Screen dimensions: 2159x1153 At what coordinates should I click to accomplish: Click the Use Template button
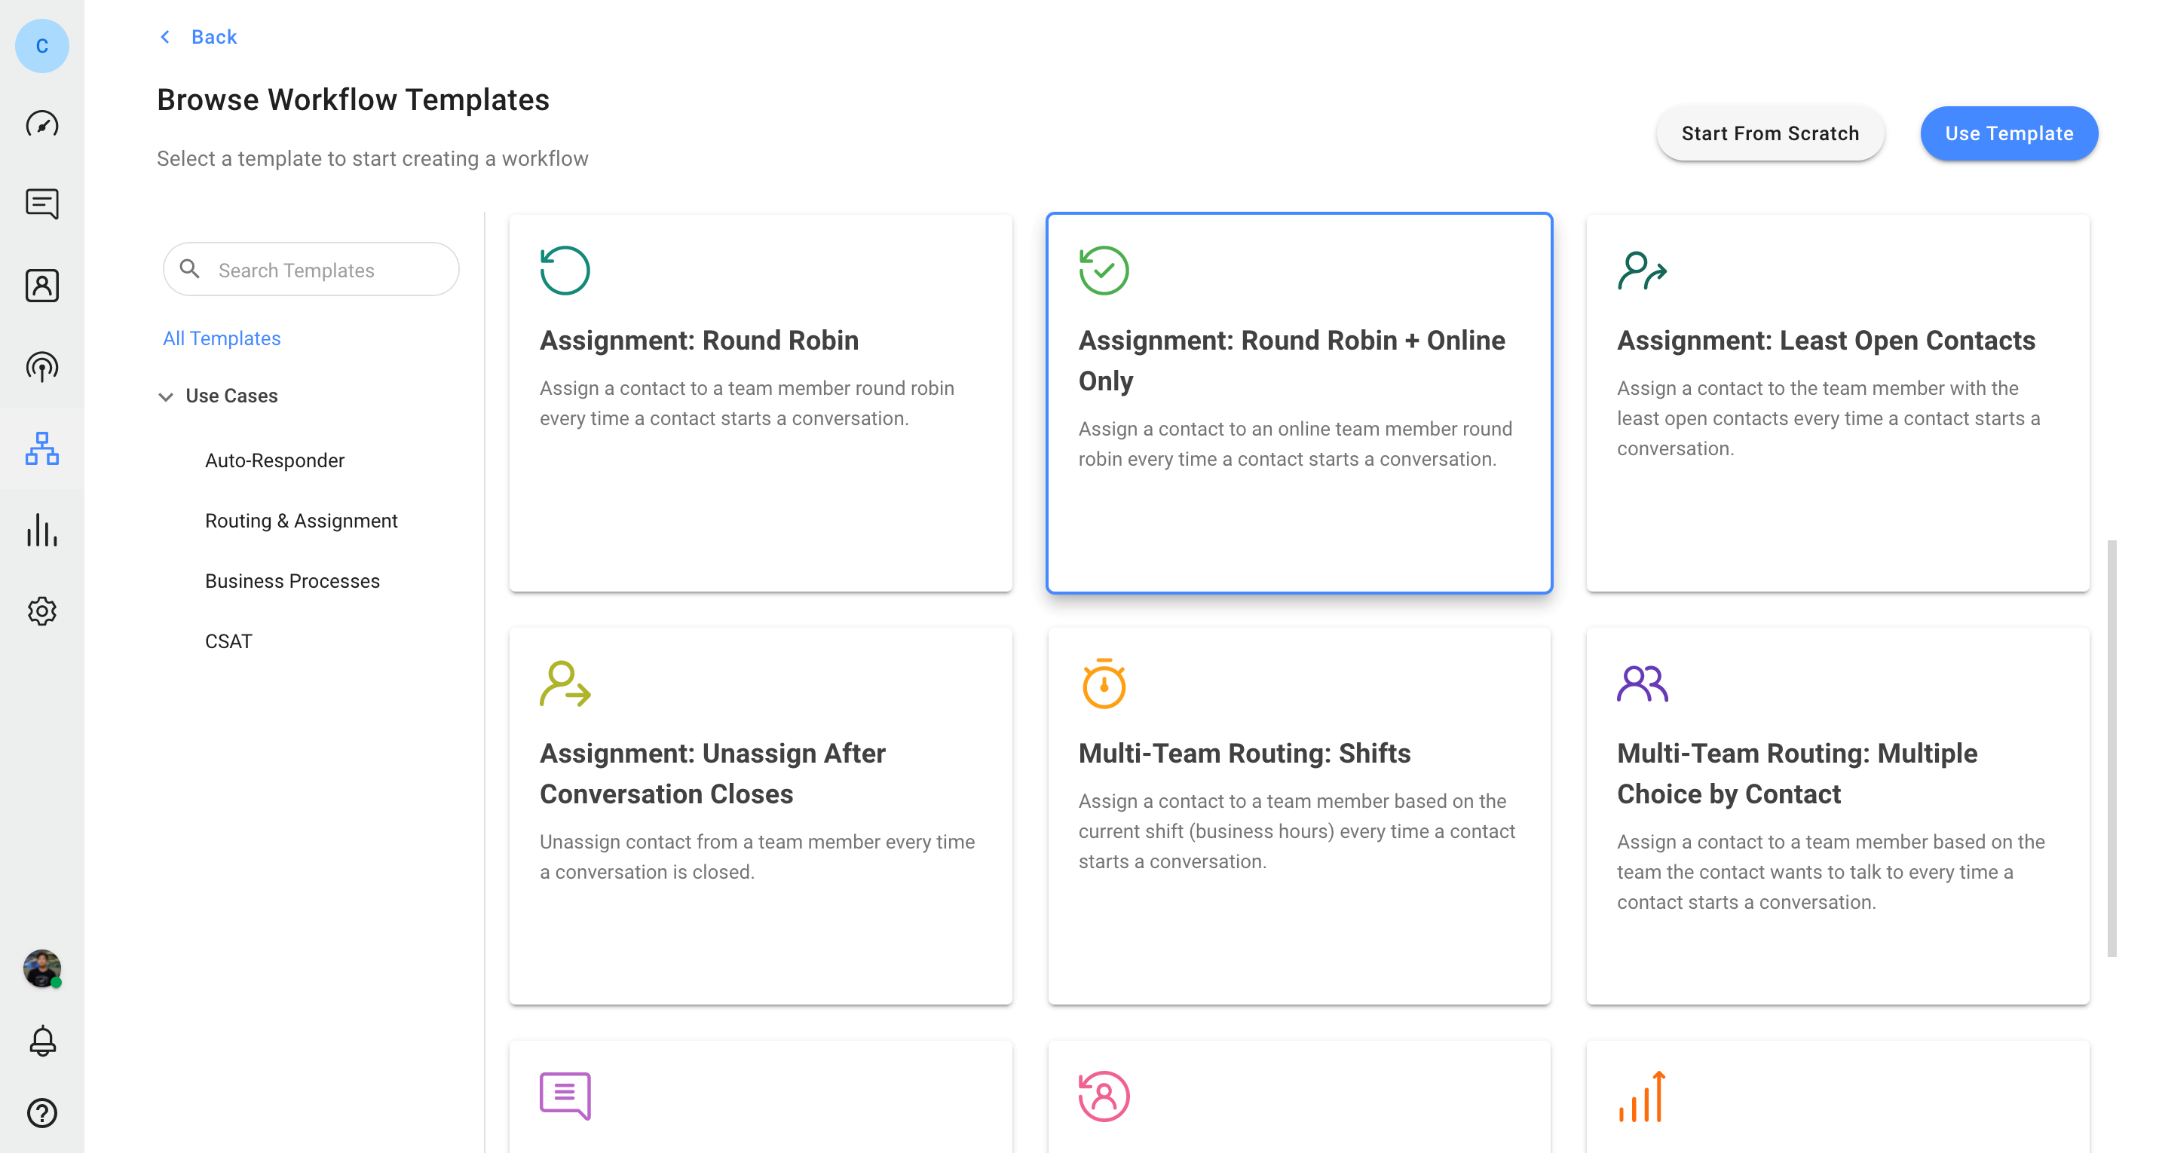[x=2008, y=133]
